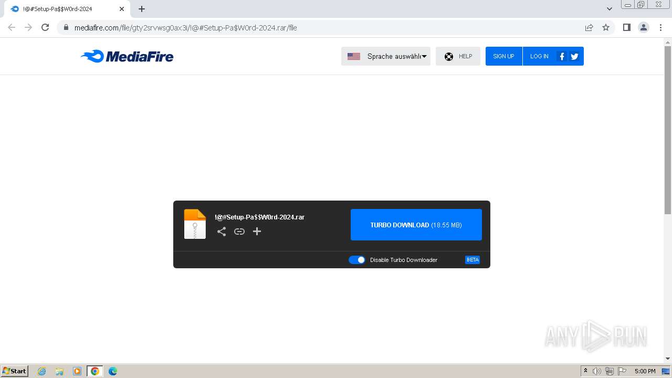672x378 pixels.
Task: Open Chrome three-dot menu
Action: coord(660,27)
